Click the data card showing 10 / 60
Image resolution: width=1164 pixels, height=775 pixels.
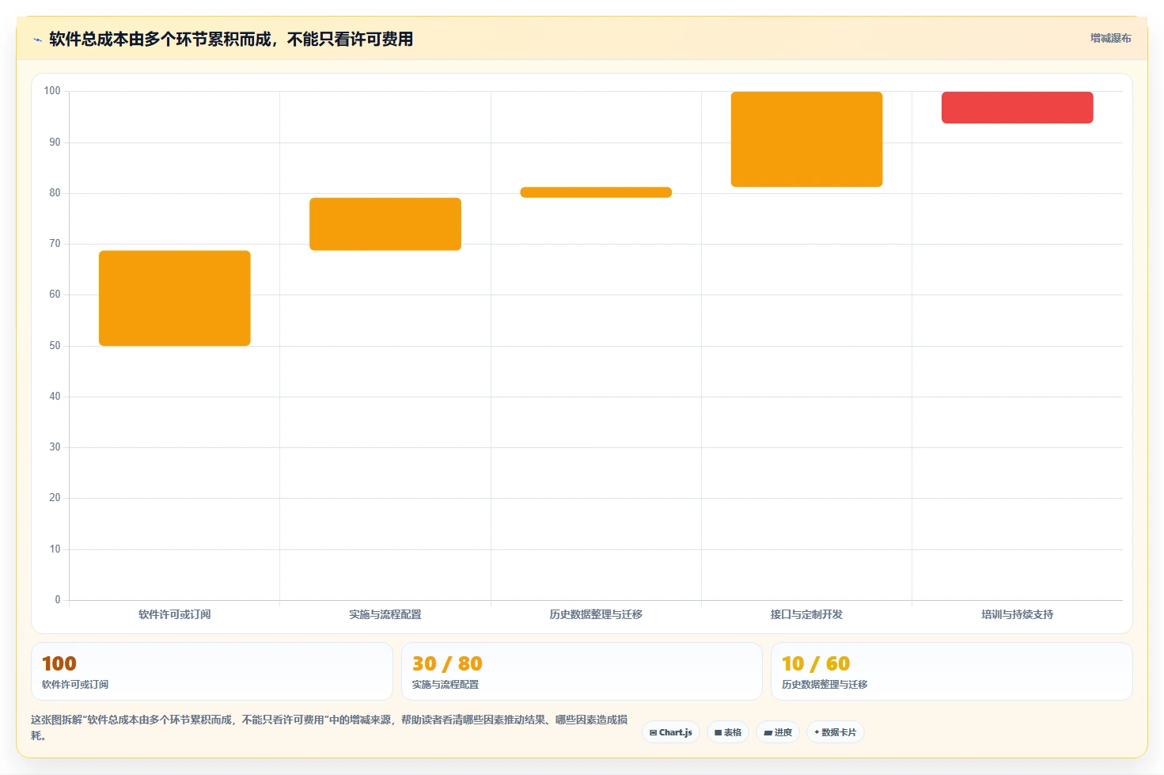click(952, 671)
